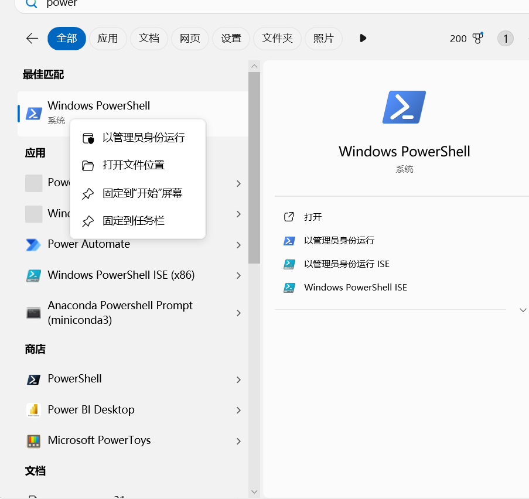Switch to the 文档 filter tab
The image size is (529, 499).
click(x=149, y=39)
